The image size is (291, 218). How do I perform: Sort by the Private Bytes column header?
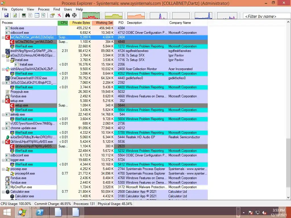pos(80,23)
